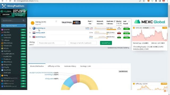Select the NashCash coin icon

click(x=2, y=51)
